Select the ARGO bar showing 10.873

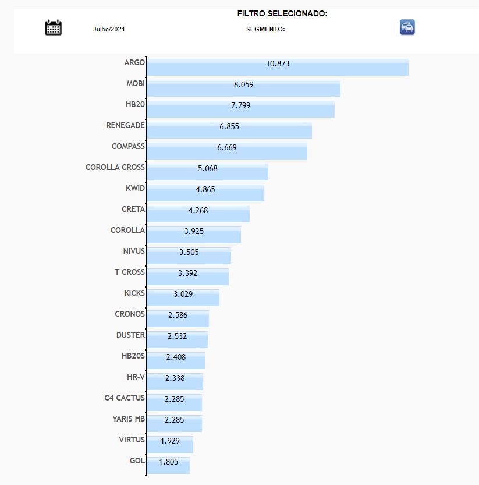pyautogui.click(x=277, y=67)
